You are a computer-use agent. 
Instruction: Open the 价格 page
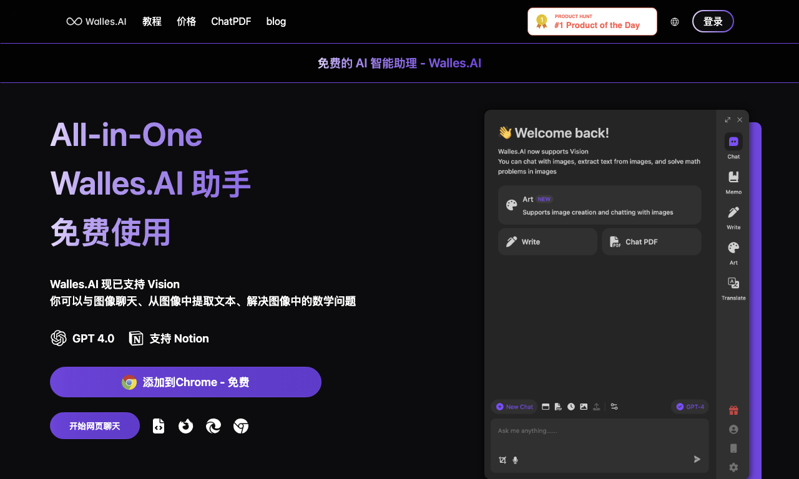[x=186, y=21]
